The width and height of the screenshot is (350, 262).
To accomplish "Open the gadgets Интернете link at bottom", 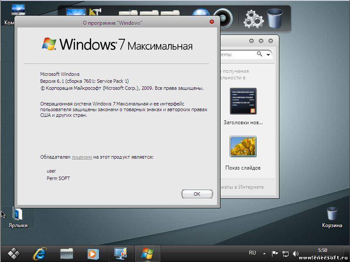I will [242, 187].
